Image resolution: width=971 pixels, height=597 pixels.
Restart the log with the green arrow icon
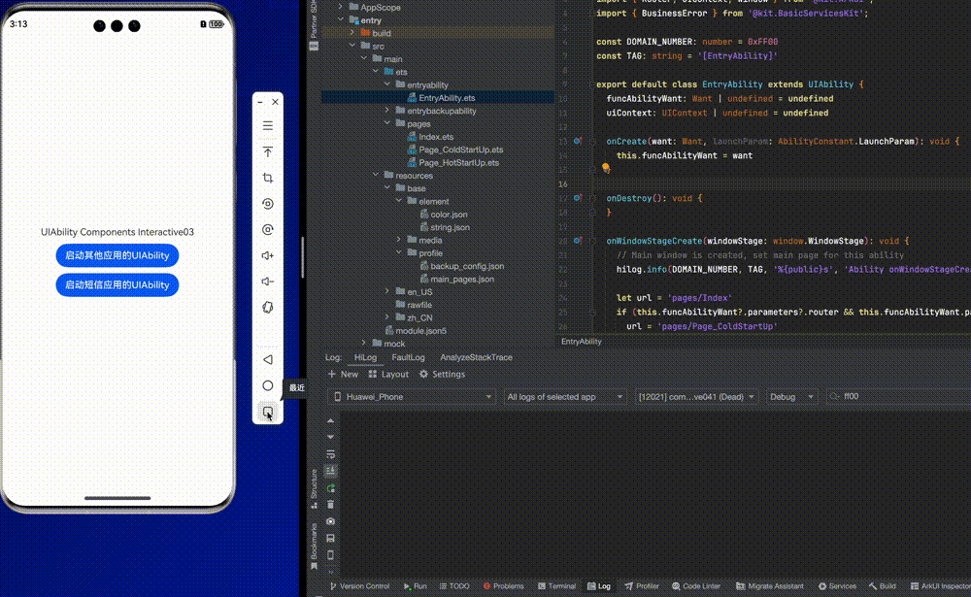click(x=331, y=488)
